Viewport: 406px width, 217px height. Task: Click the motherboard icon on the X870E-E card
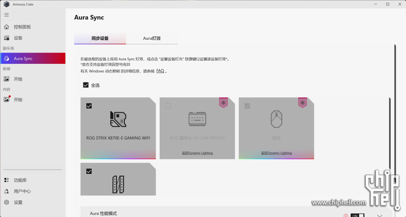click(118, 119)
